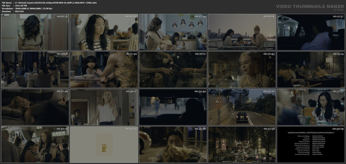The width and height of the screenshot is (346, 164).
Task: Click the wine pouring frame 00:20:11
Action: pyautogui.click(x=173, y=70)
